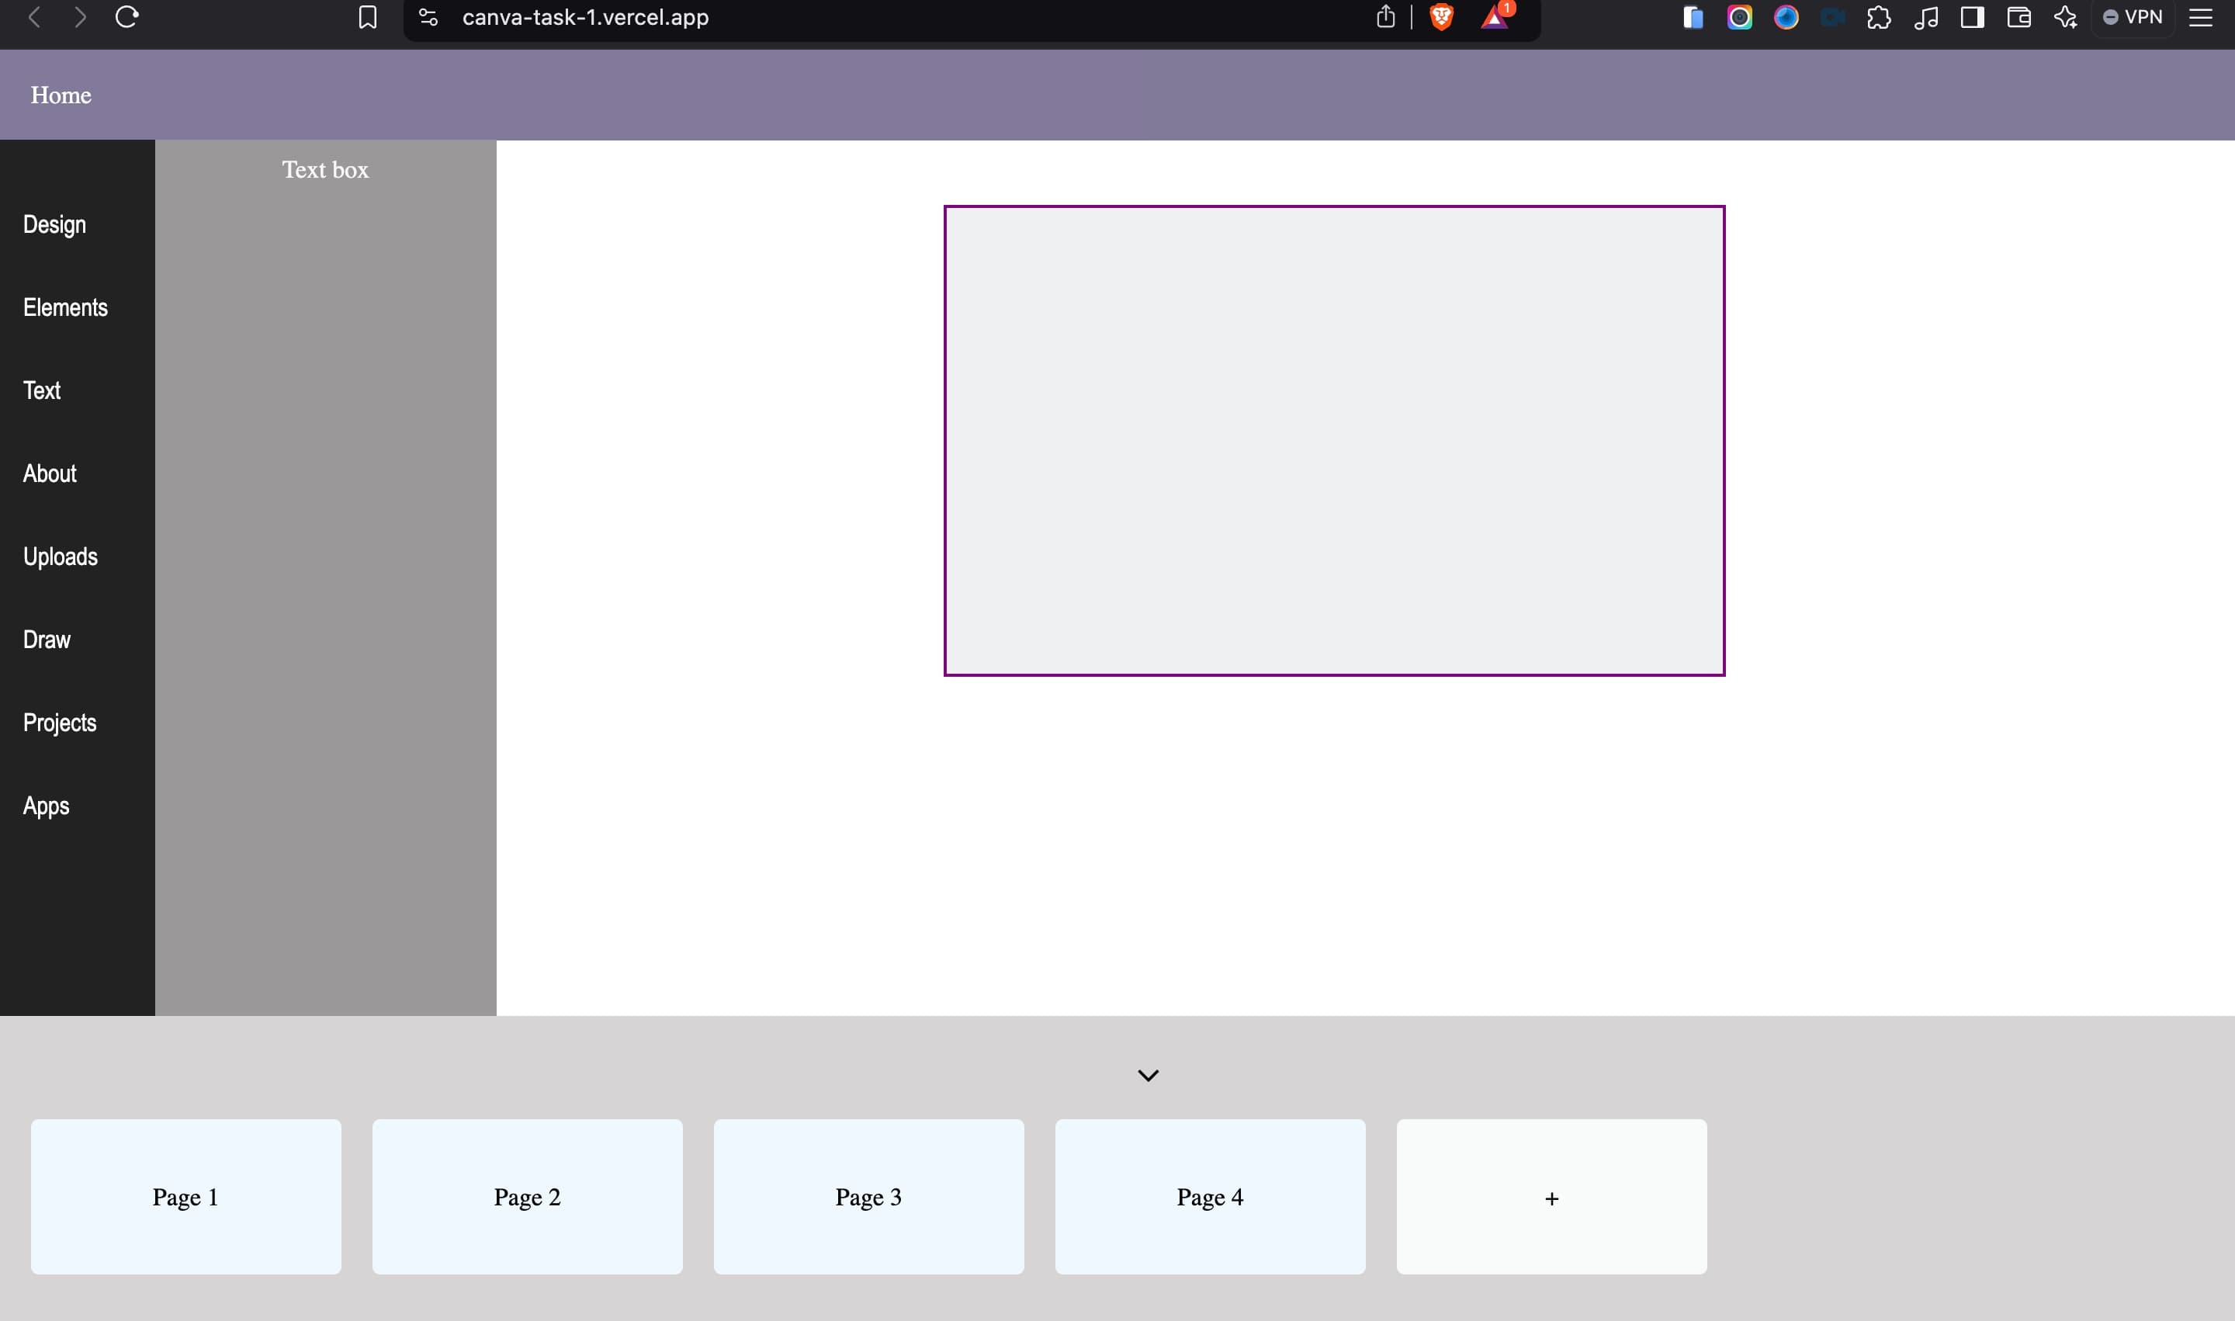This screenshot has height=1321, width=2235.
Task: Select the Page 4 thumbnail
Action: coord(1211,1196)
